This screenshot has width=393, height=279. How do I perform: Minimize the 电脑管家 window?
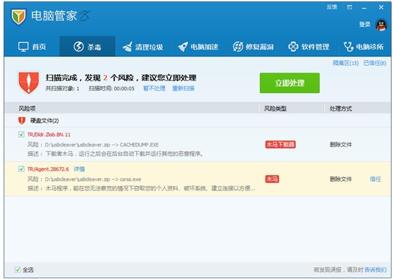[364, 8]
